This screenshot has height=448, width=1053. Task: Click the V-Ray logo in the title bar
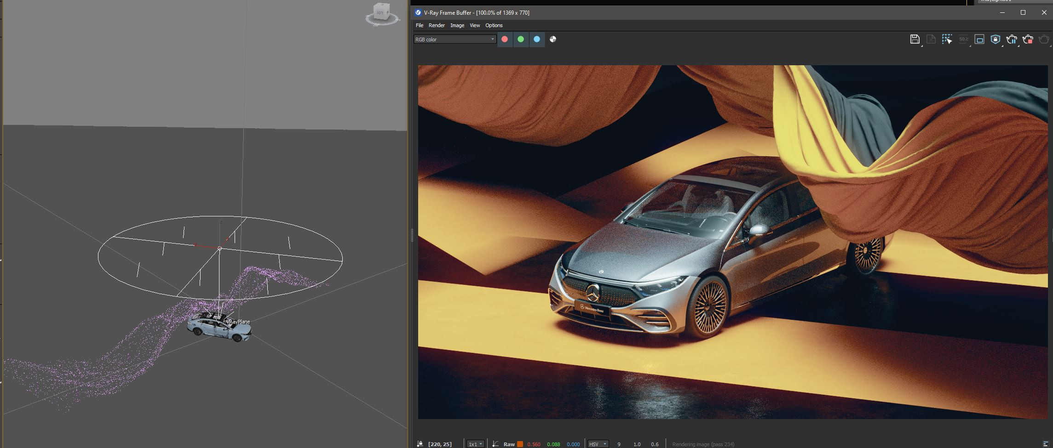coord(418,13)
